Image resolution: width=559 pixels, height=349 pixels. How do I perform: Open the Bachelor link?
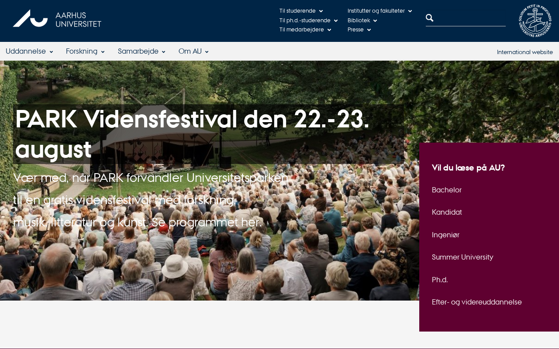(447, 190)
